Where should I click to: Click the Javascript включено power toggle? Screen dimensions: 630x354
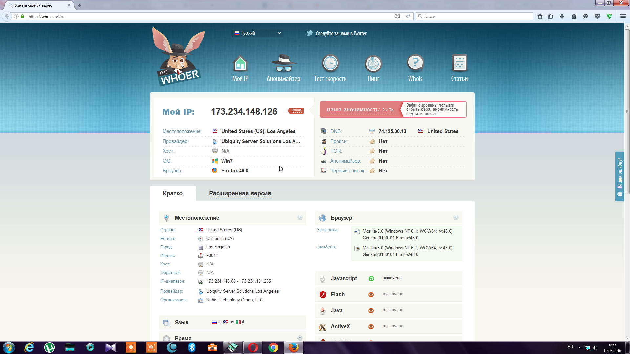coord(371,278)
